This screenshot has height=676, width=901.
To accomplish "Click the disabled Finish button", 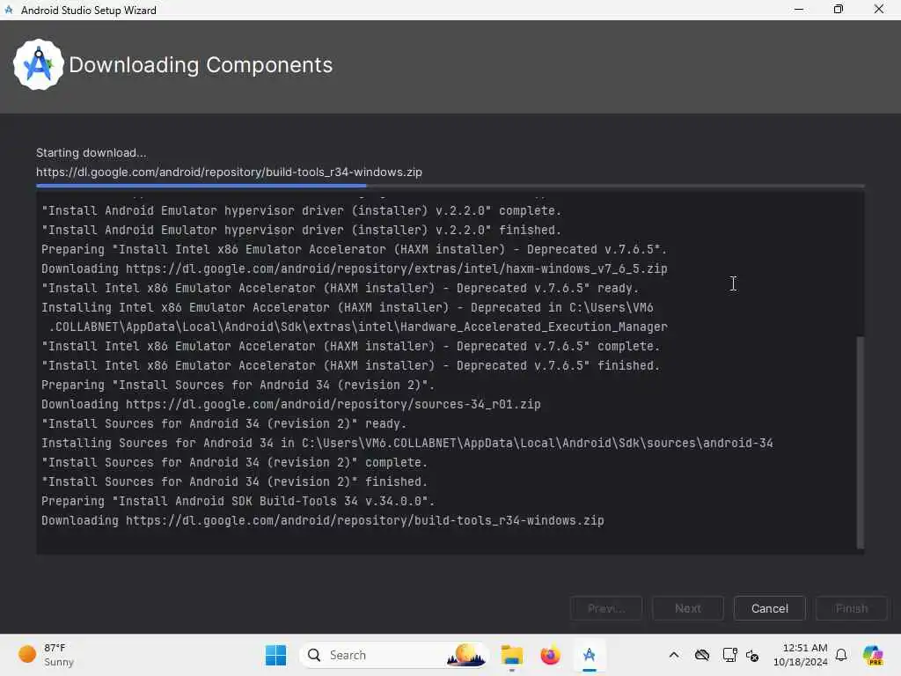I will [851, 608].
